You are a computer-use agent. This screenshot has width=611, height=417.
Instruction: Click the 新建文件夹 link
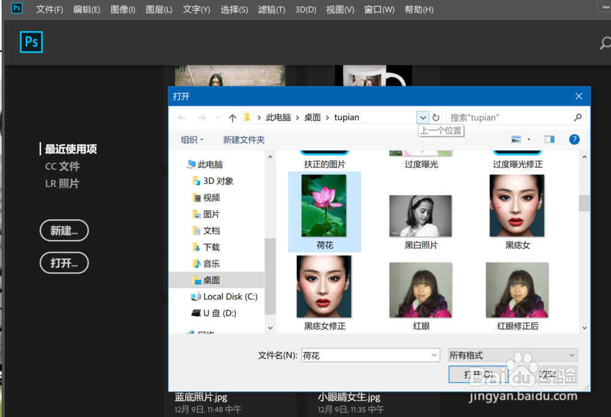coord(244,139)
